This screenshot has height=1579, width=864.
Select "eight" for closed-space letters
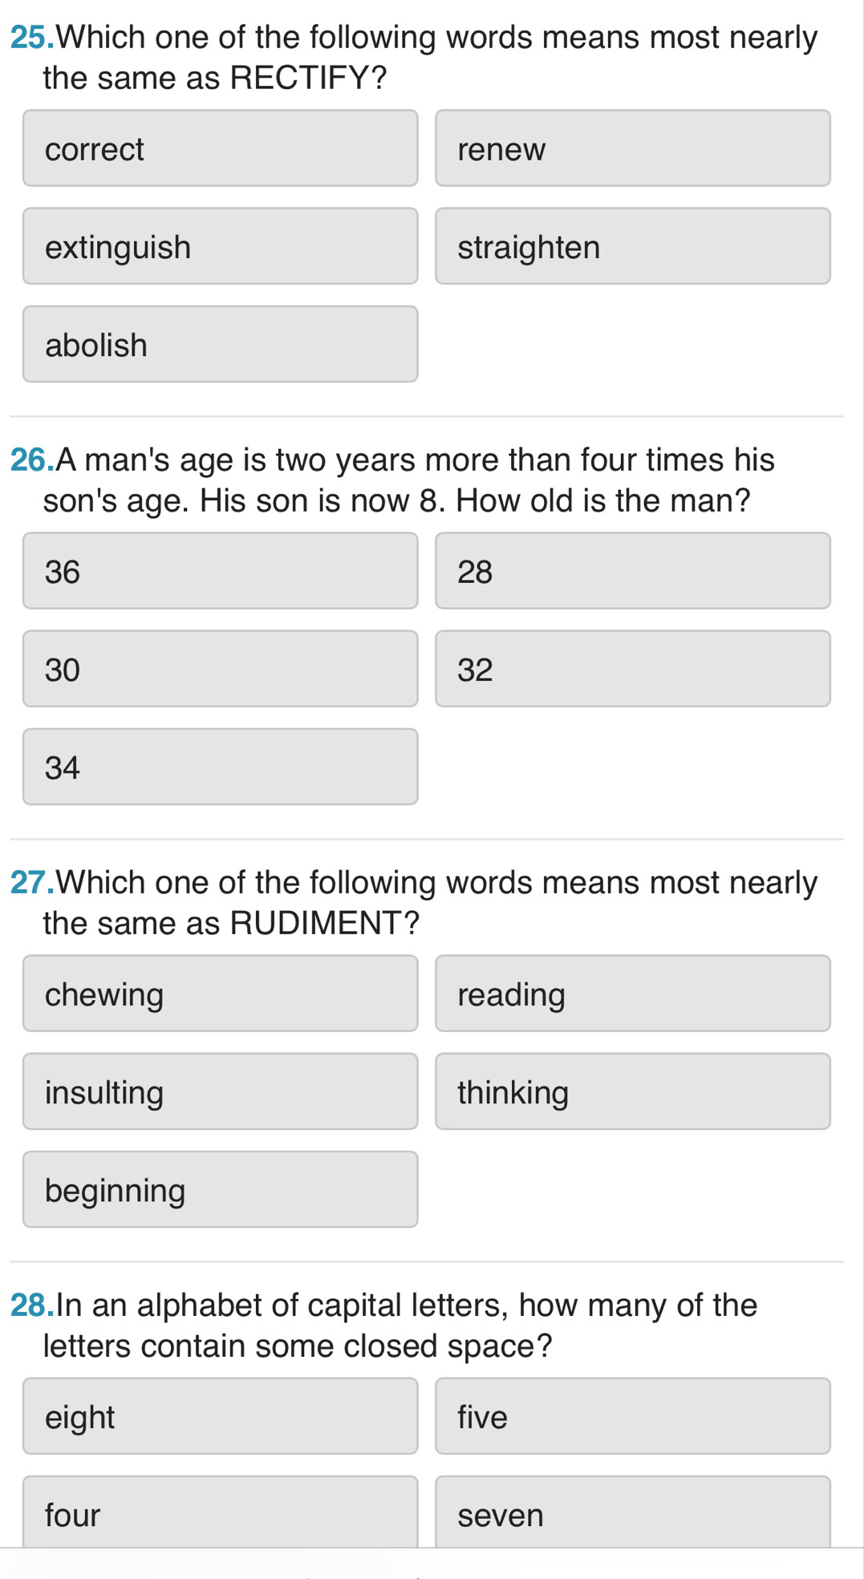click(x=221, y=1415)
